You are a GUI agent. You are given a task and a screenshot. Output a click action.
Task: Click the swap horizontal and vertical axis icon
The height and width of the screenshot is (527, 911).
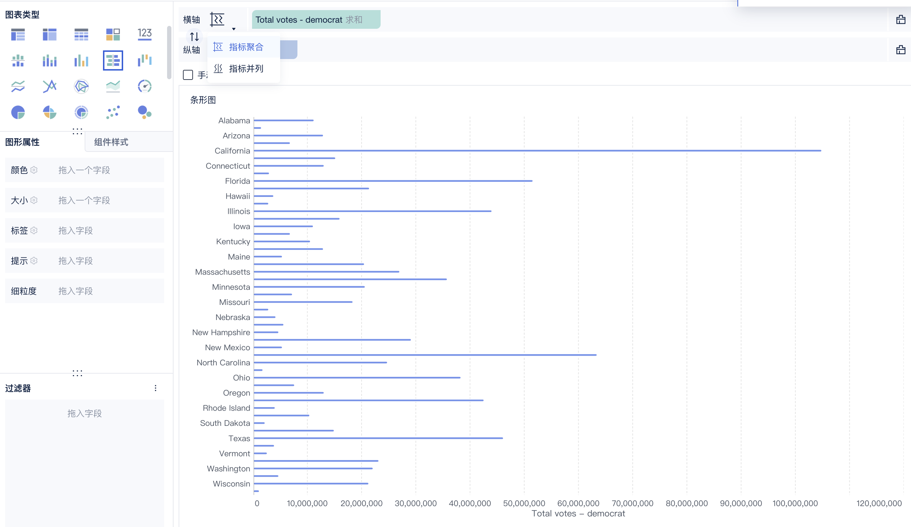click(x=194, y=36)
